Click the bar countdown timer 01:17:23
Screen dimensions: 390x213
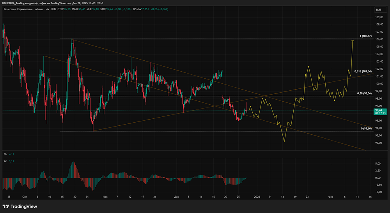point(380,113)
